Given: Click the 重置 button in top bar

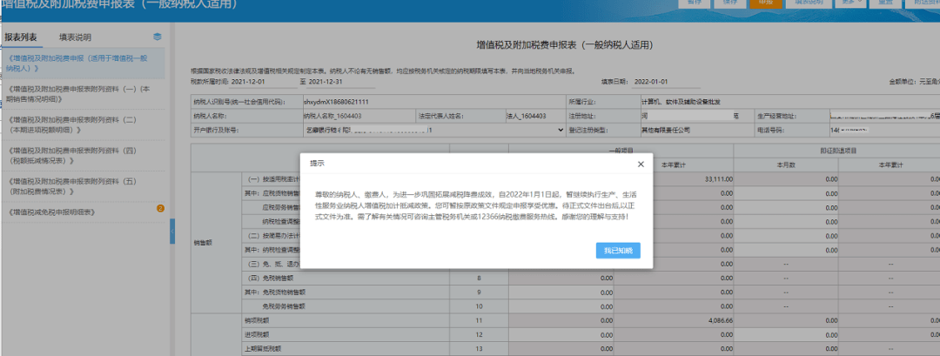Looking at the screenshot, I should pos(885,2).
